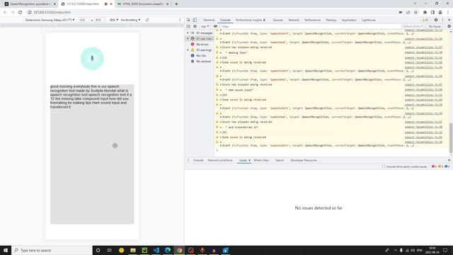Click the camera indicator icon in address bar
Screen dimensions: 453x255
click(x=401, y=12)
